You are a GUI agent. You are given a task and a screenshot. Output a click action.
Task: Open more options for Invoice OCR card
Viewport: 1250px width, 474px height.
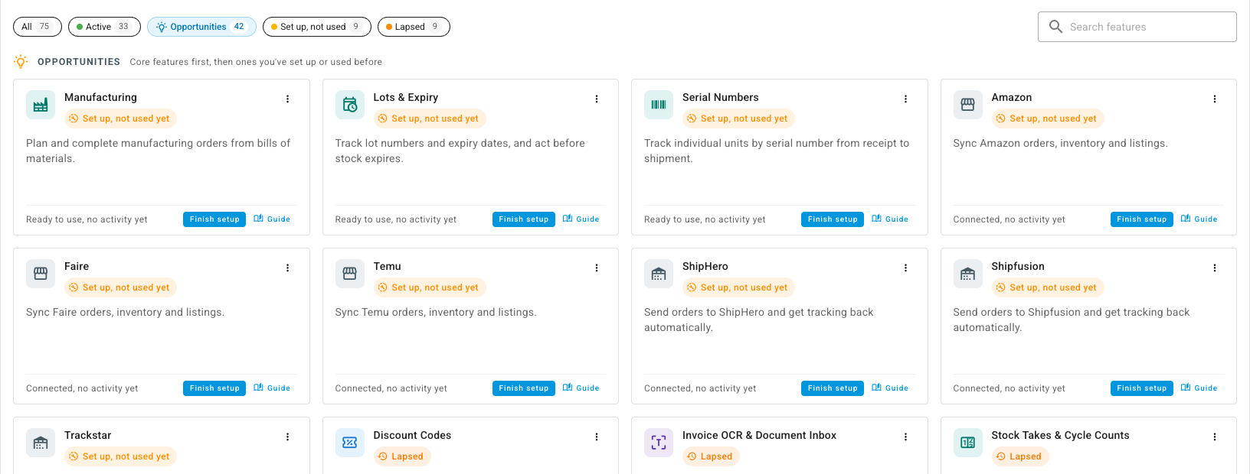point(906,437)
